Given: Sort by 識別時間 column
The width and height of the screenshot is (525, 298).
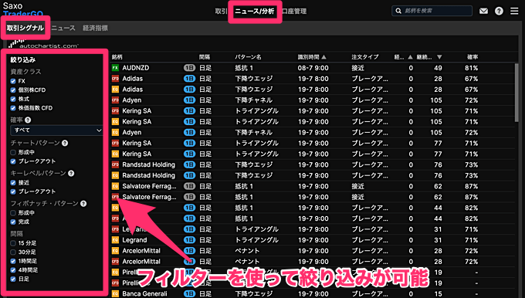Looking at the screenshot, I should tap(311, 57).
